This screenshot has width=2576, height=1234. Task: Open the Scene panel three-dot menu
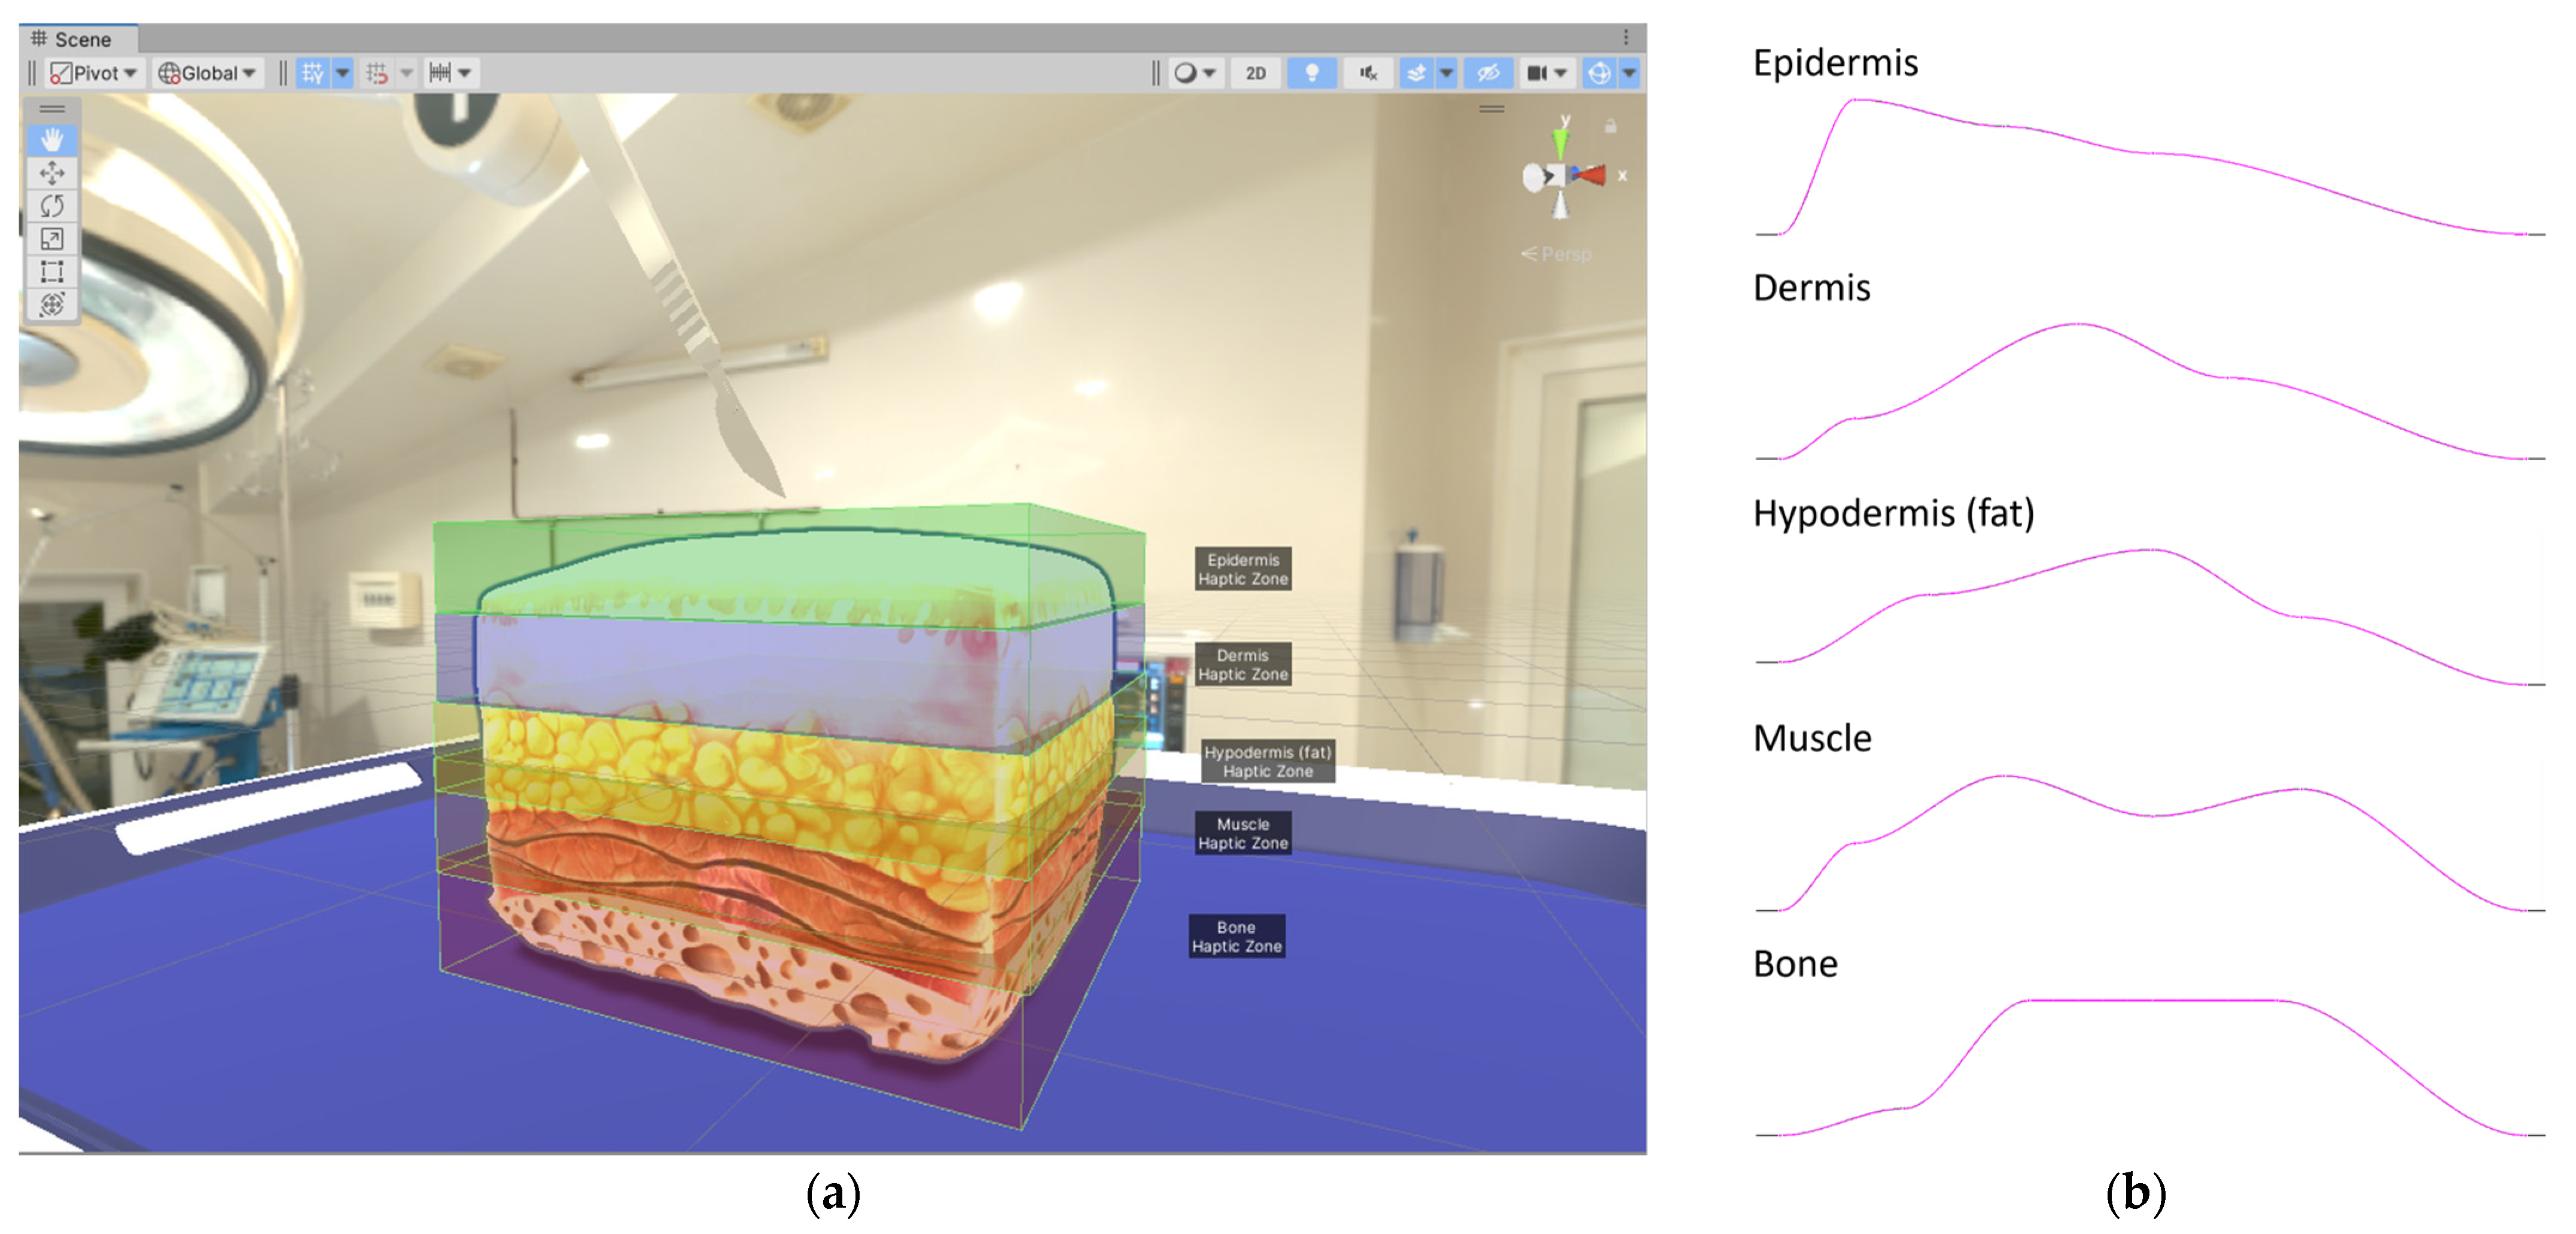1626,38
